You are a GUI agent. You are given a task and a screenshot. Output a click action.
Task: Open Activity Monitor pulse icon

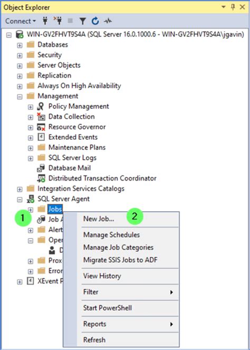click(x=108, y=21)
